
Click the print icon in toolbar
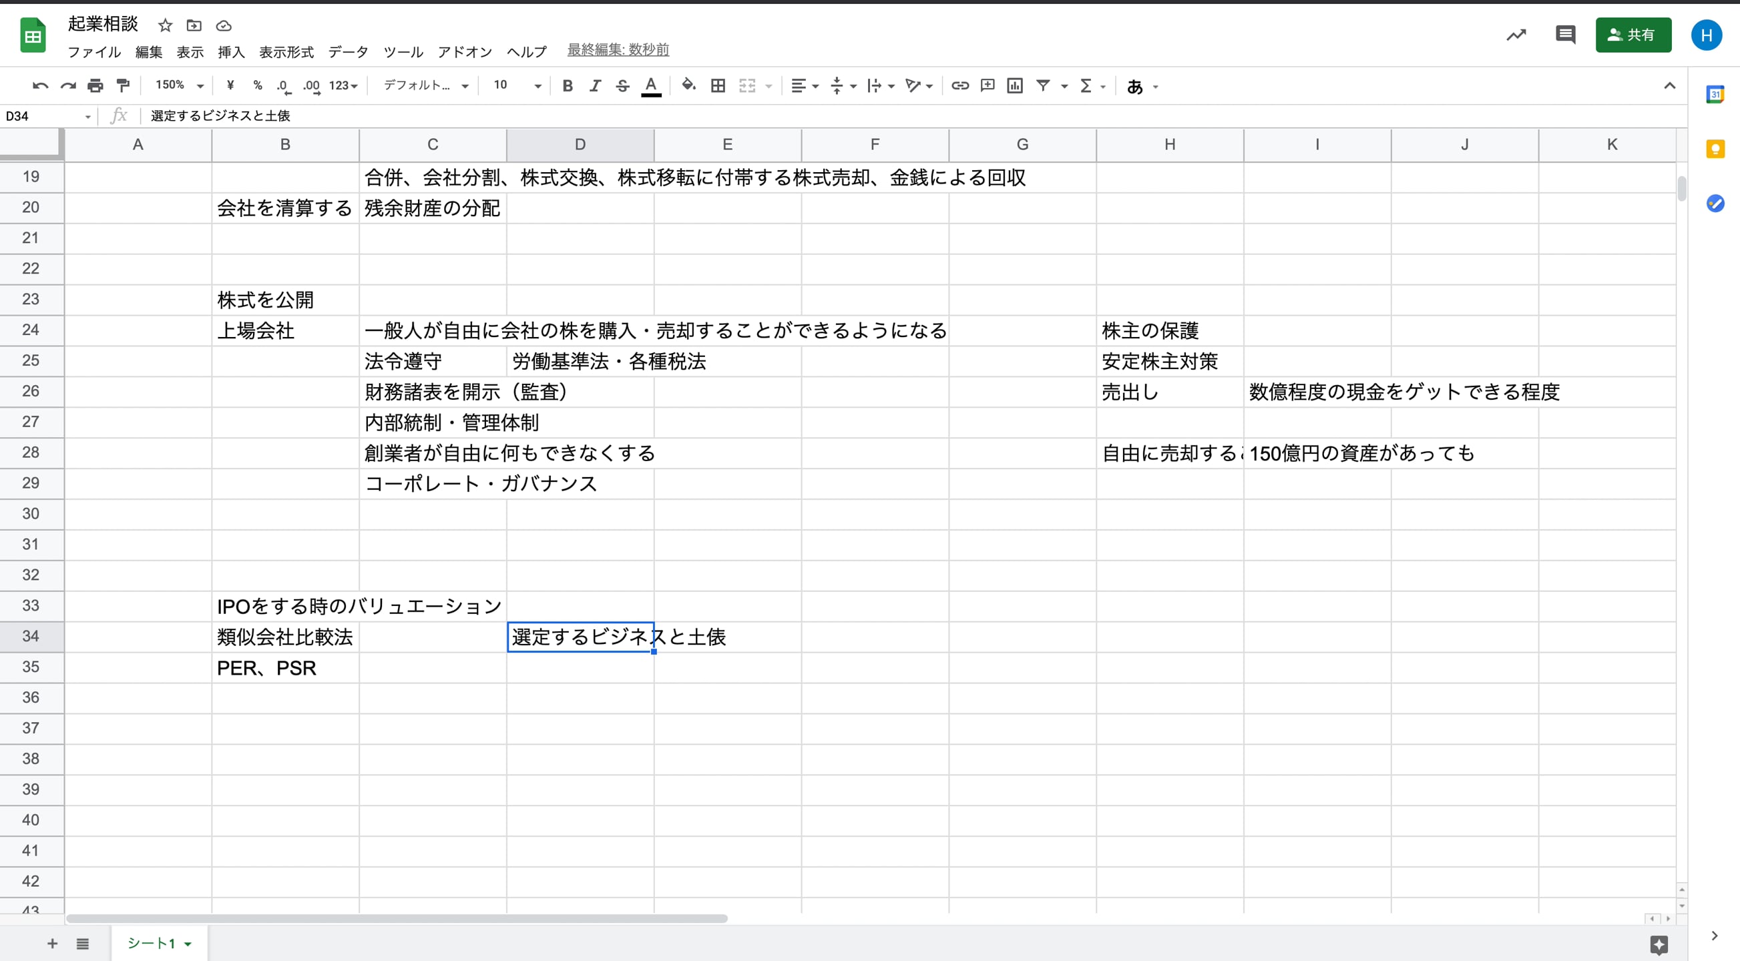point(95,86)
